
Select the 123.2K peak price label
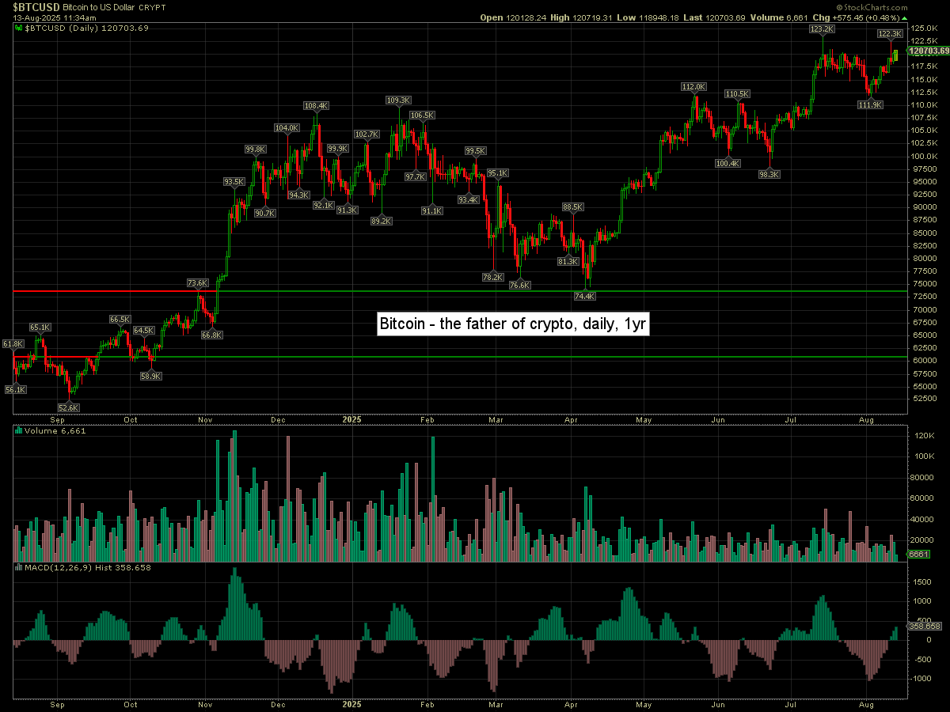tap(822, 28)
